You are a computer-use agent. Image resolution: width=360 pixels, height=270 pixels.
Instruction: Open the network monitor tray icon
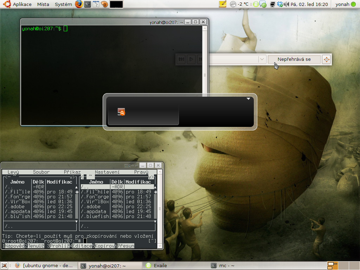click(x=272, y=4)
